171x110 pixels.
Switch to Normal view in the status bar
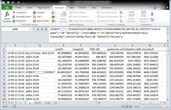tap(123, 106)
